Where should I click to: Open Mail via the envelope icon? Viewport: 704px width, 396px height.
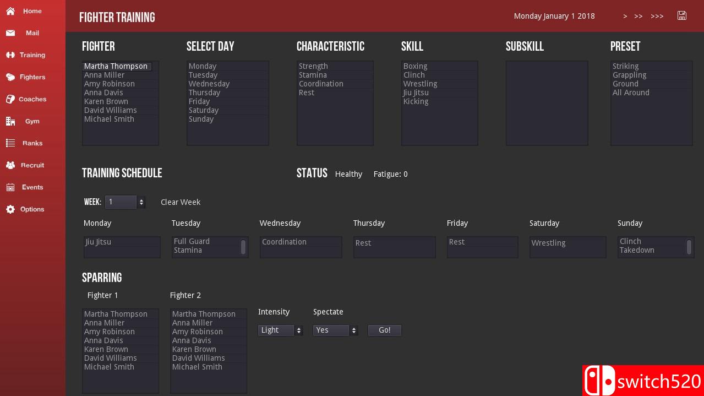coord(10,33)
